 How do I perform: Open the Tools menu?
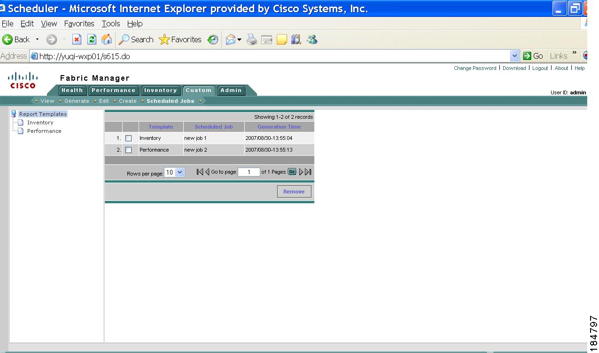(x=111, y=23)
